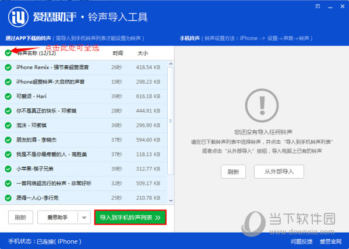Select ringtone 愿得一人心-李行亮
349x249 pixels.
pyautogui.click(x=84, y=197)
